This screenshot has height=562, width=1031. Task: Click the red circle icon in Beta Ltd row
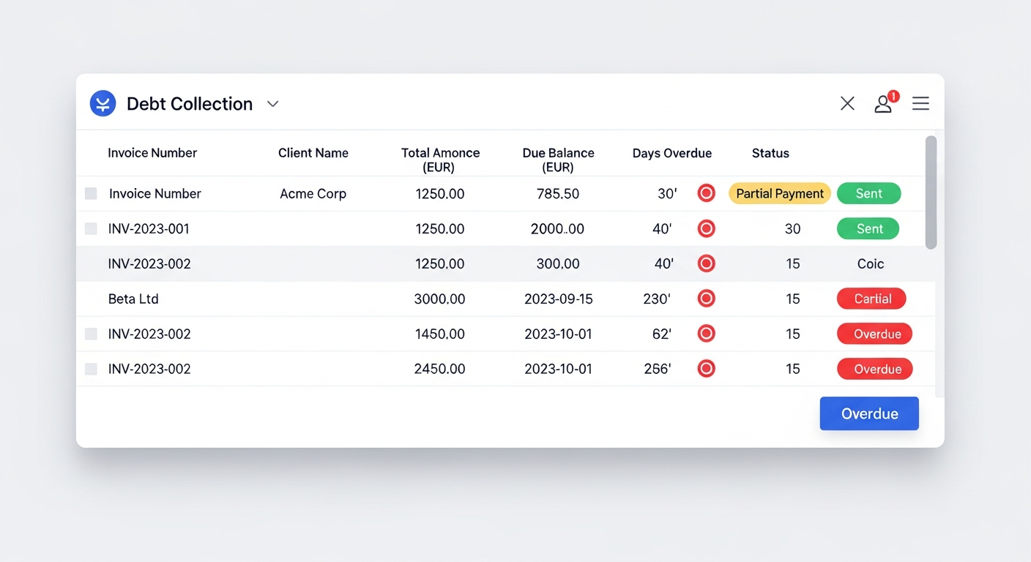tap(706, 299)
